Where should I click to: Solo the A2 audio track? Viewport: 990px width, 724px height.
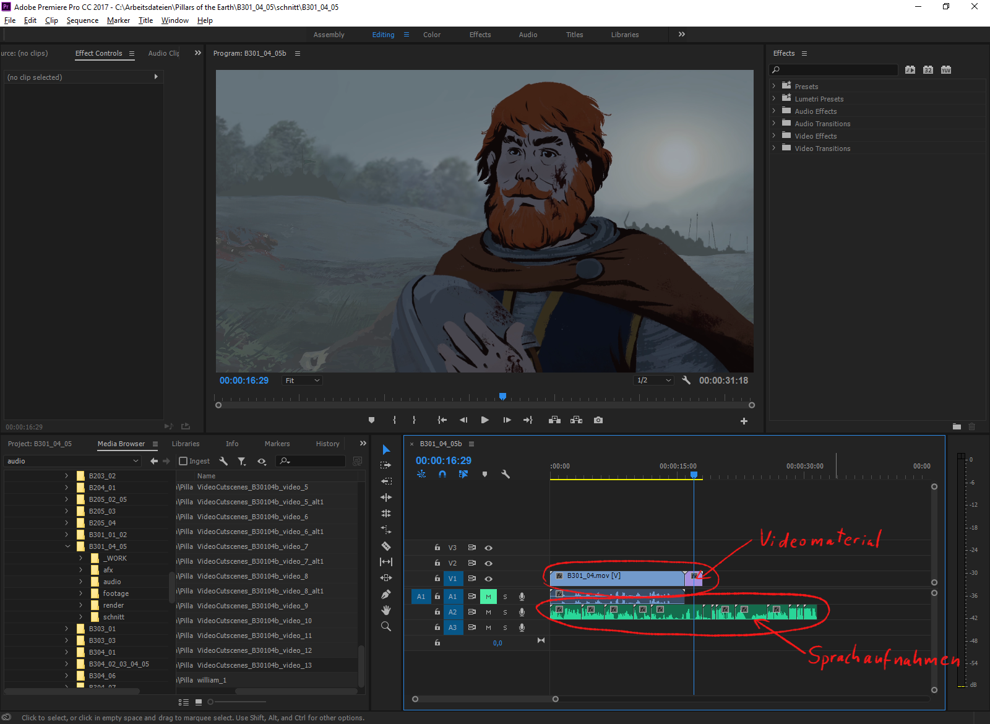point(505,612)
